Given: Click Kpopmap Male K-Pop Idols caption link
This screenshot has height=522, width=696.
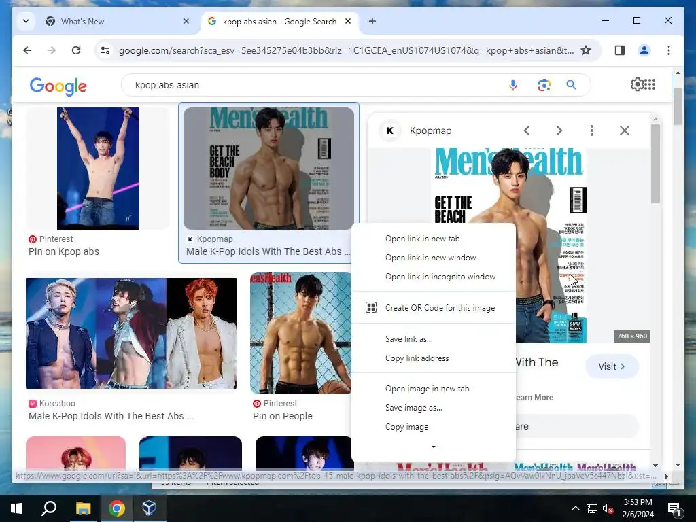Looking at the screenshot, I should tap(268, 251).
